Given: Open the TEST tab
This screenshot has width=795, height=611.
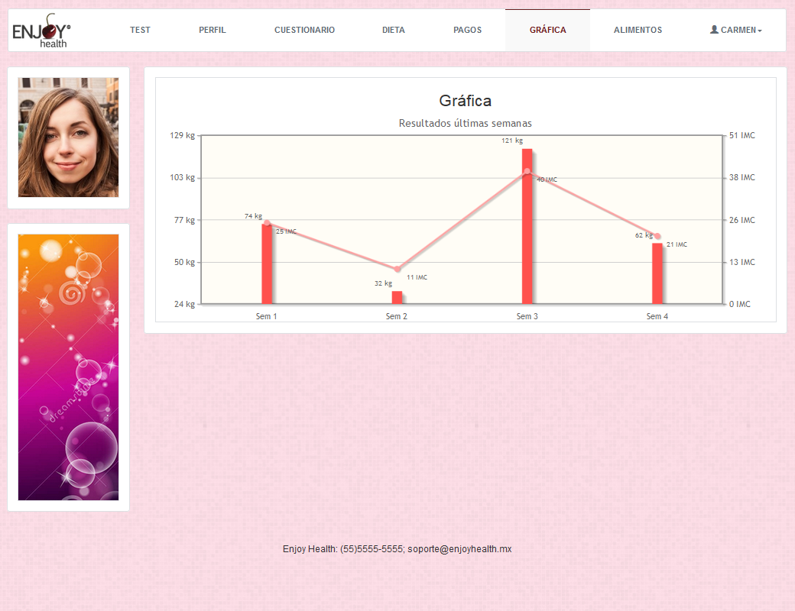Looking at the screenshot, I should coord(140,30).
